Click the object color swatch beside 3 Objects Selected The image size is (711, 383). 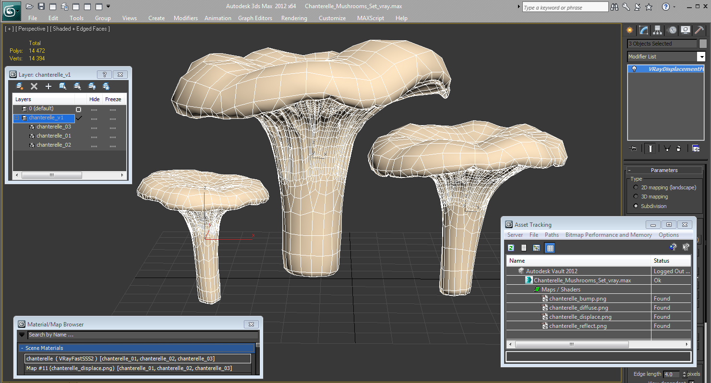click(703, 44)
